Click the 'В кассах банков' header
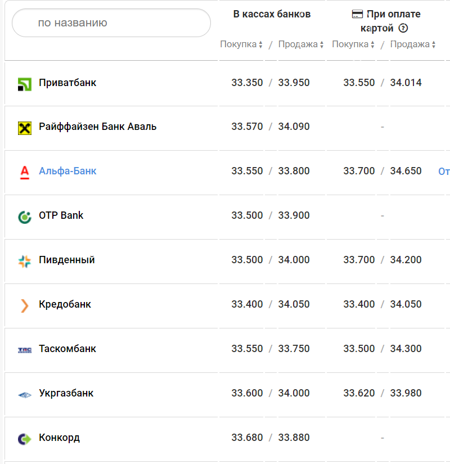Viewport: 450px width, 464px height. 272,14
